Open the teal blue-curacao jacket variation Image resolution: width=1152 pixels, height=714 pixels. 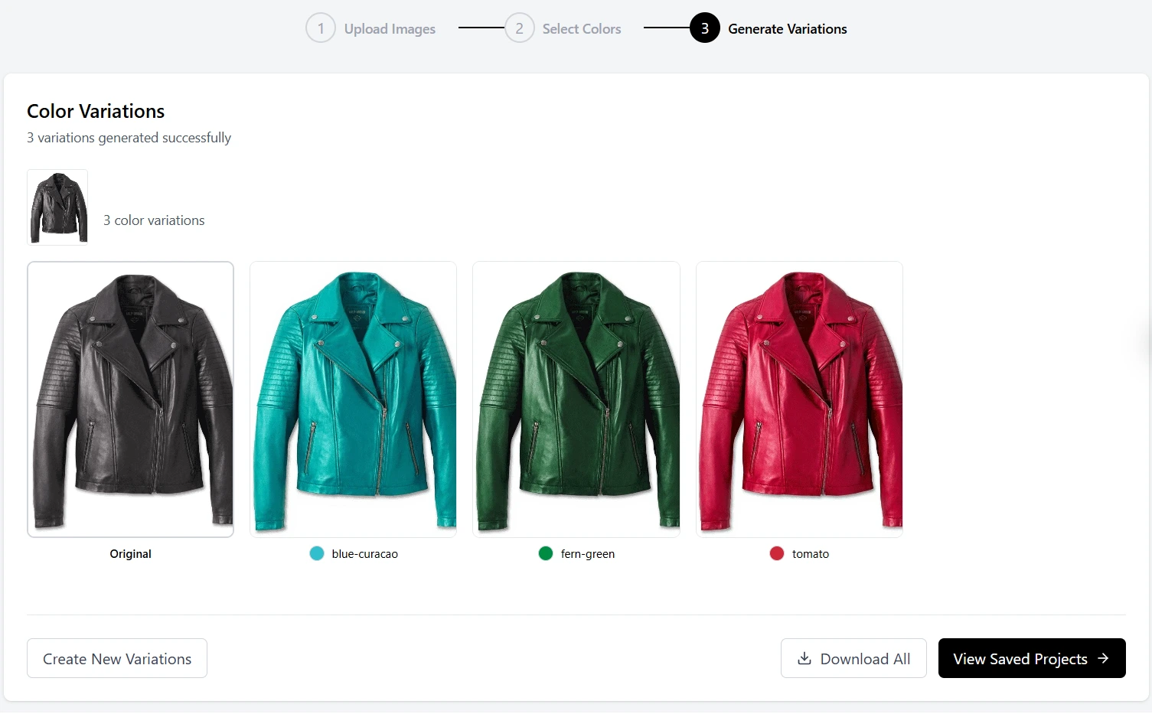pos(354,399)
